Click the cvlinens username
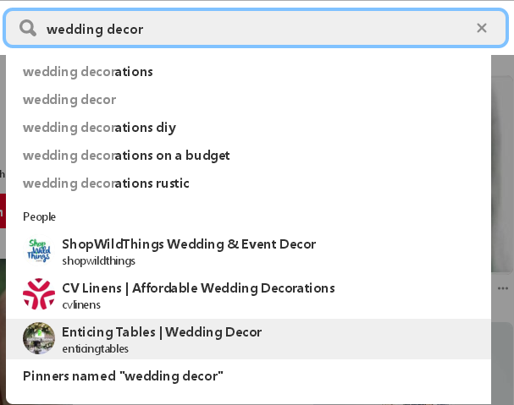Viewport: 514px width, 405px height. click(x=81, y=305)
